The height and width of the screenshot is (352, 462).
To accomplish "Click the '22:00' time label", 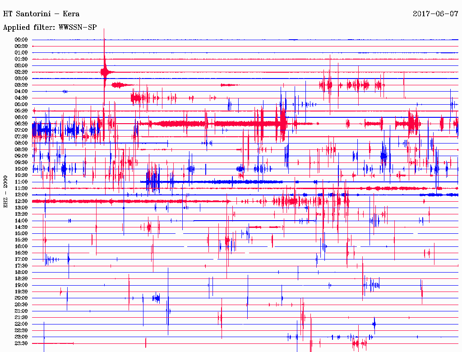I will [x=21, y=324].
